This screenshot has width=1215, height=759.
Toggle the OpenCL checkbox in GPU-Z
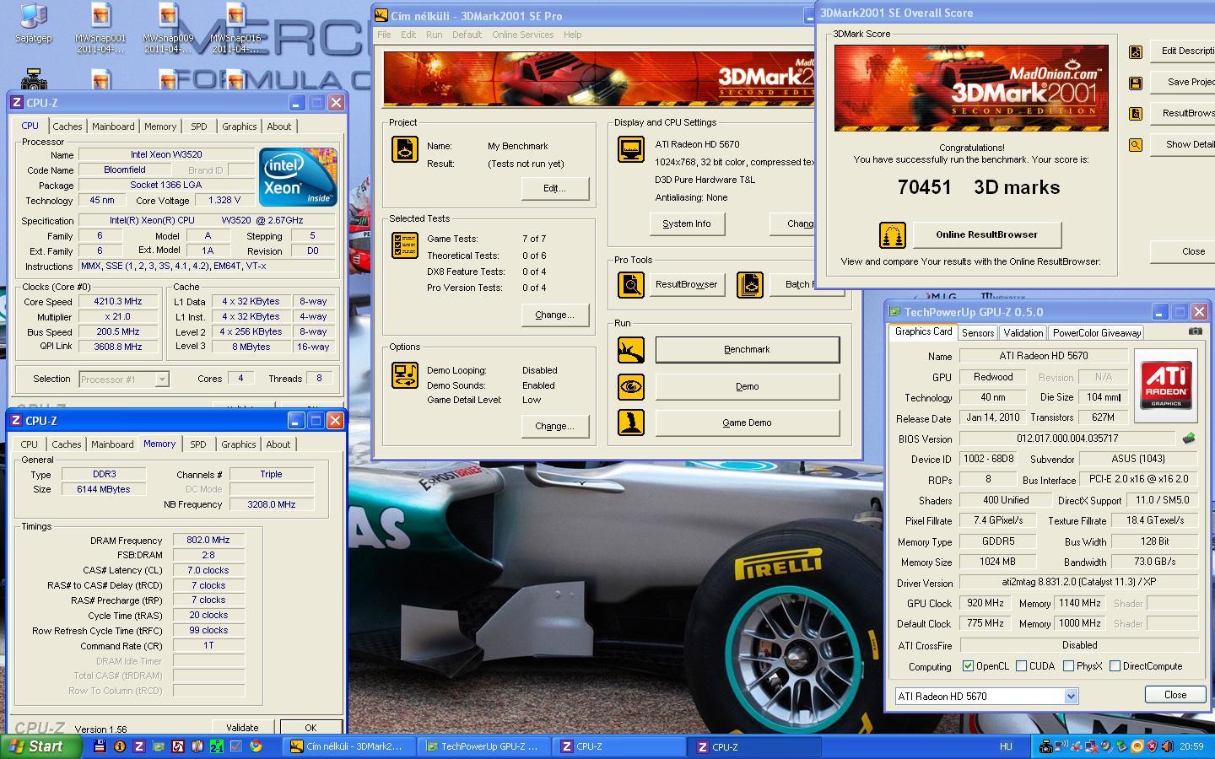(968, 666)
